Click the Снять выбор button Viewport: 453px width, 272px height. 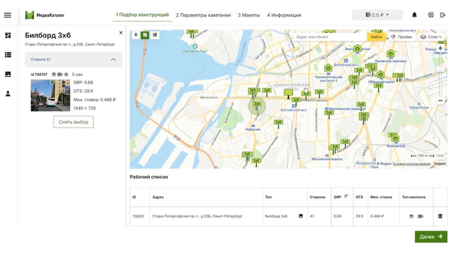pos(73,122)
